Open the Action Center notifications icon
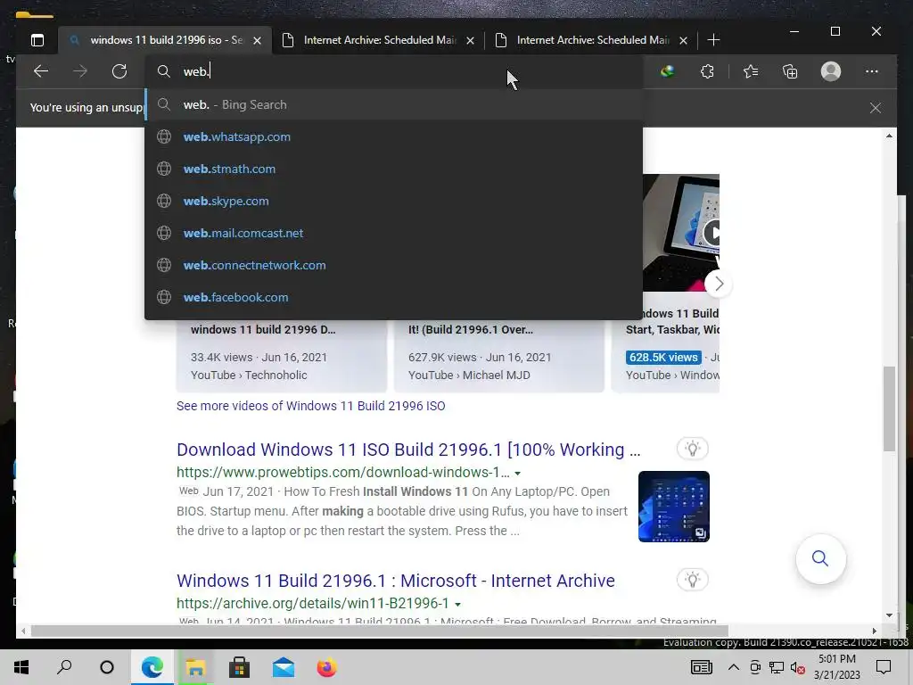The width and height of the screenshot is (913, 685). click(884, 667)
